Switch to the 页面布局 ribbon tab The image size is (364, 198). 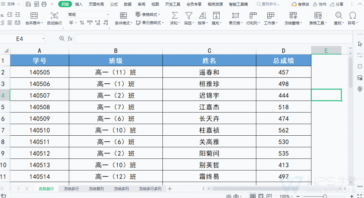tap(96, 4)
